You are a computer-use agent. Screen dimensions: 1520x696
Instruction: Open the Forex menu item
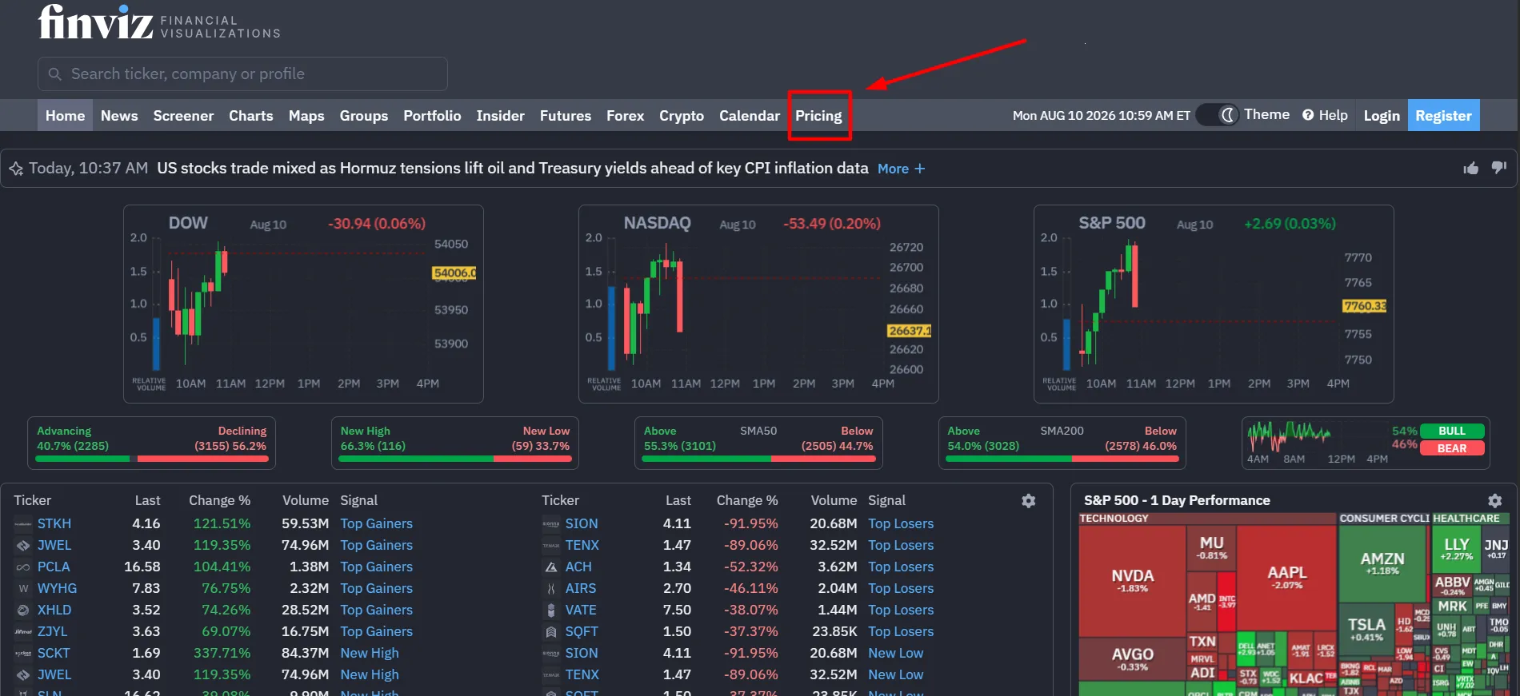(x=626, y=115)
